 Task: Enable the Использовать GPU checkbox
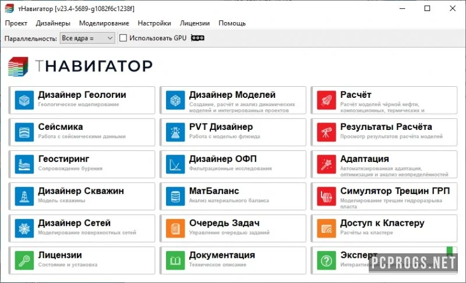click(123, 38)
